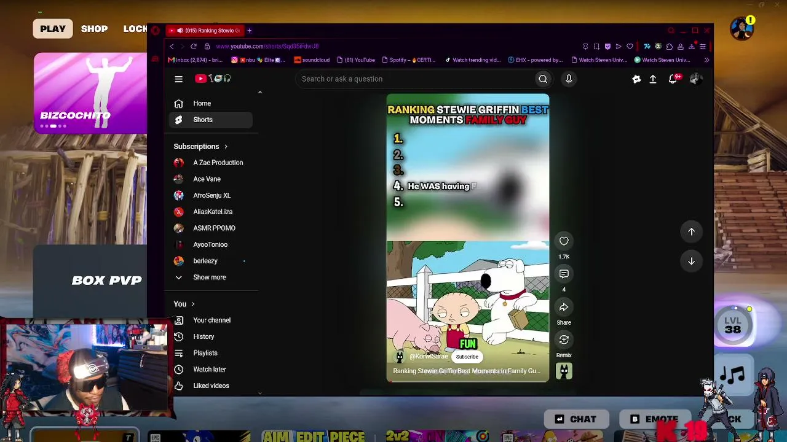Viewport: 787px width, 442px height.
Task: Open the short's sound page icon
Action: coord(564,371)
